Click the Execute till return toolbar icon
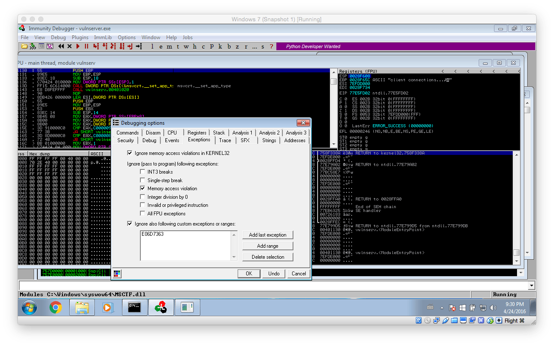Image resolution: width=554 pixels, height=346 pixels. click(130, 46)
